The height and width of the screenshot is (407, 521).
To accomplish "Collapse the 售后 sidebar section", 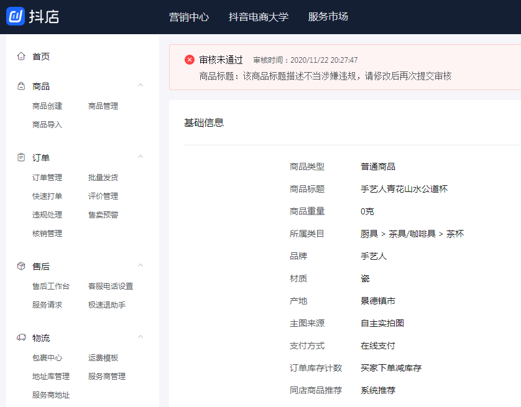I will pyautogui.click(x=141, y=266).
